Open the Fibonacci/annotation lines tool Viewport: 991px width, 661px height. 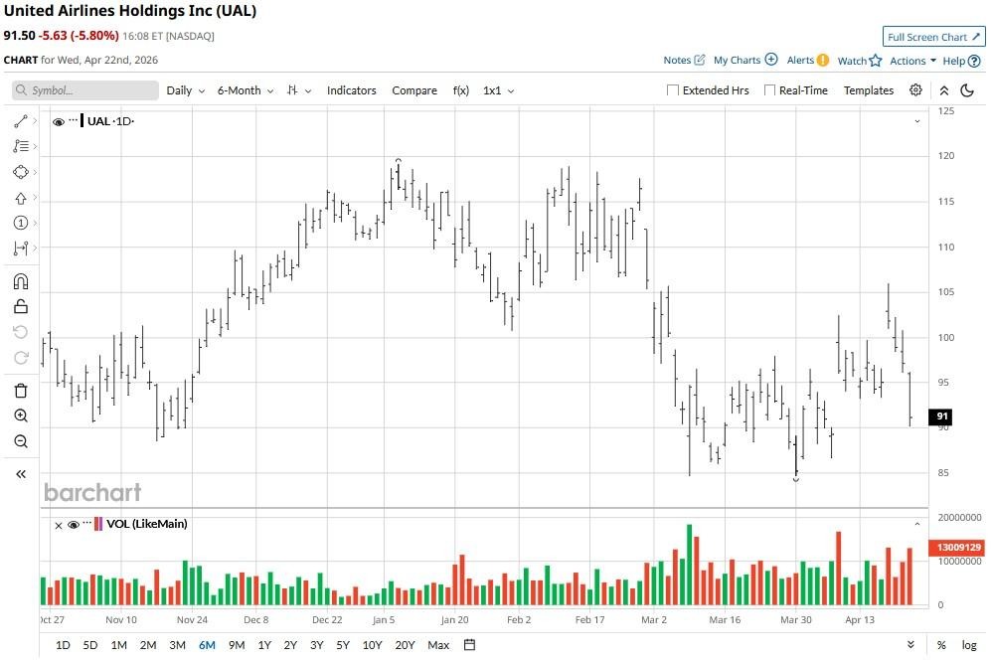pos(20,146)
